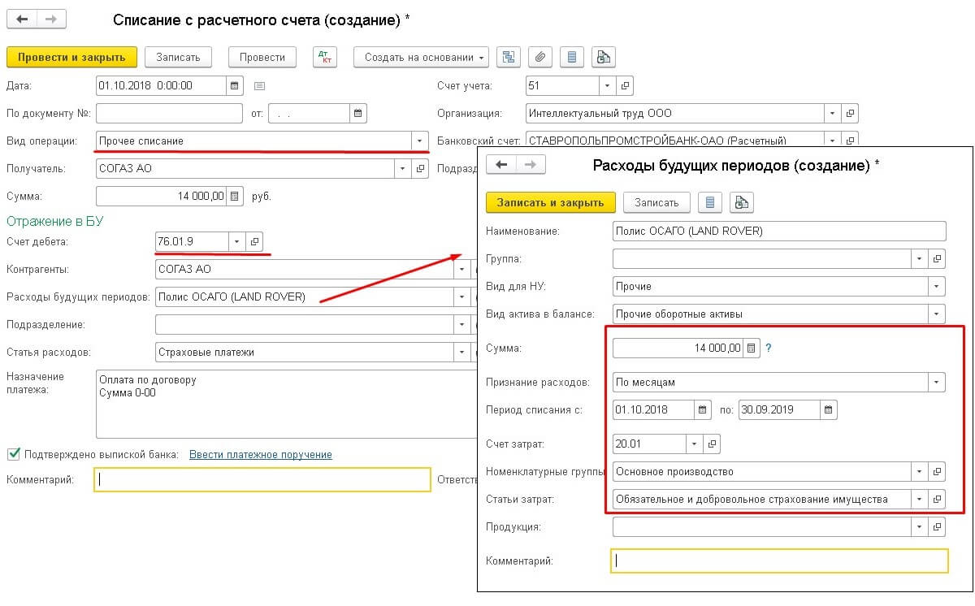This screenshot has width=975, height=606.
Task: Open Номенклатурные группы record icon
Action: [x=938, y=471]
